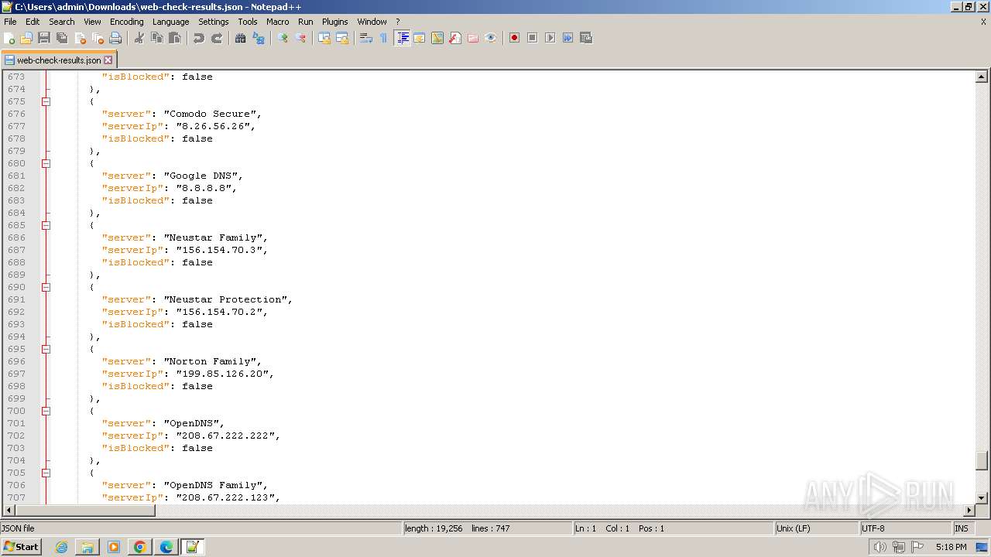991x557 pixels.
Task: Click "Norton Family" text on line 696
Action: (212, 361)
